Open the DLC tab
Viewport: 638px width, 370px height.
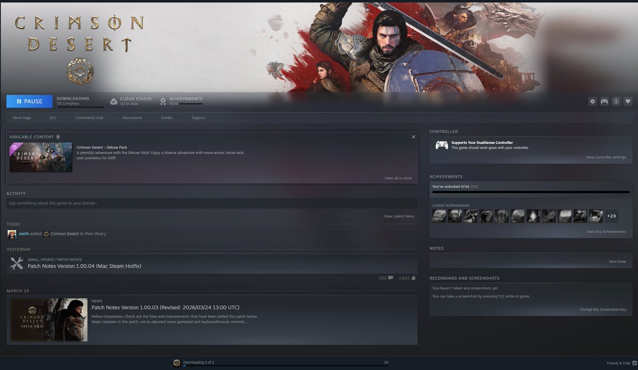pyautogui.click(x=53, y=118)
